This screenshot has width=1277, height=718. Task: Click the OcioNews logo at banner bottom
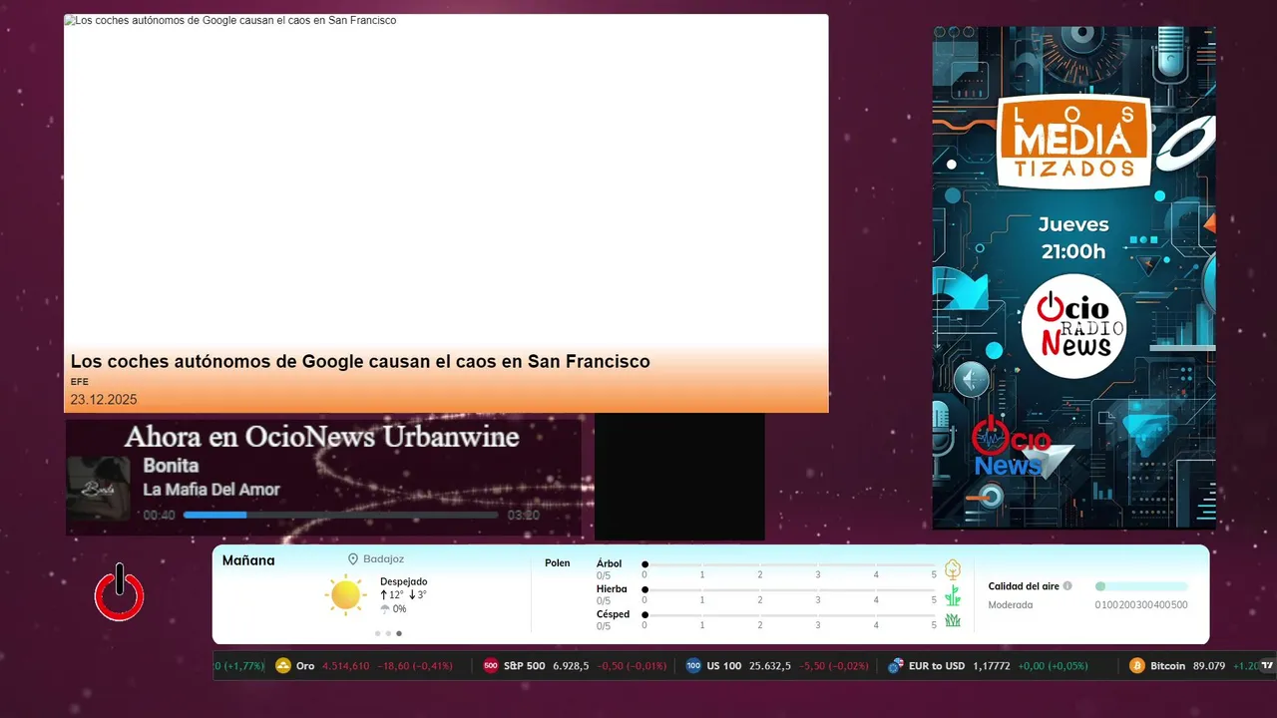pos(1012,446)
